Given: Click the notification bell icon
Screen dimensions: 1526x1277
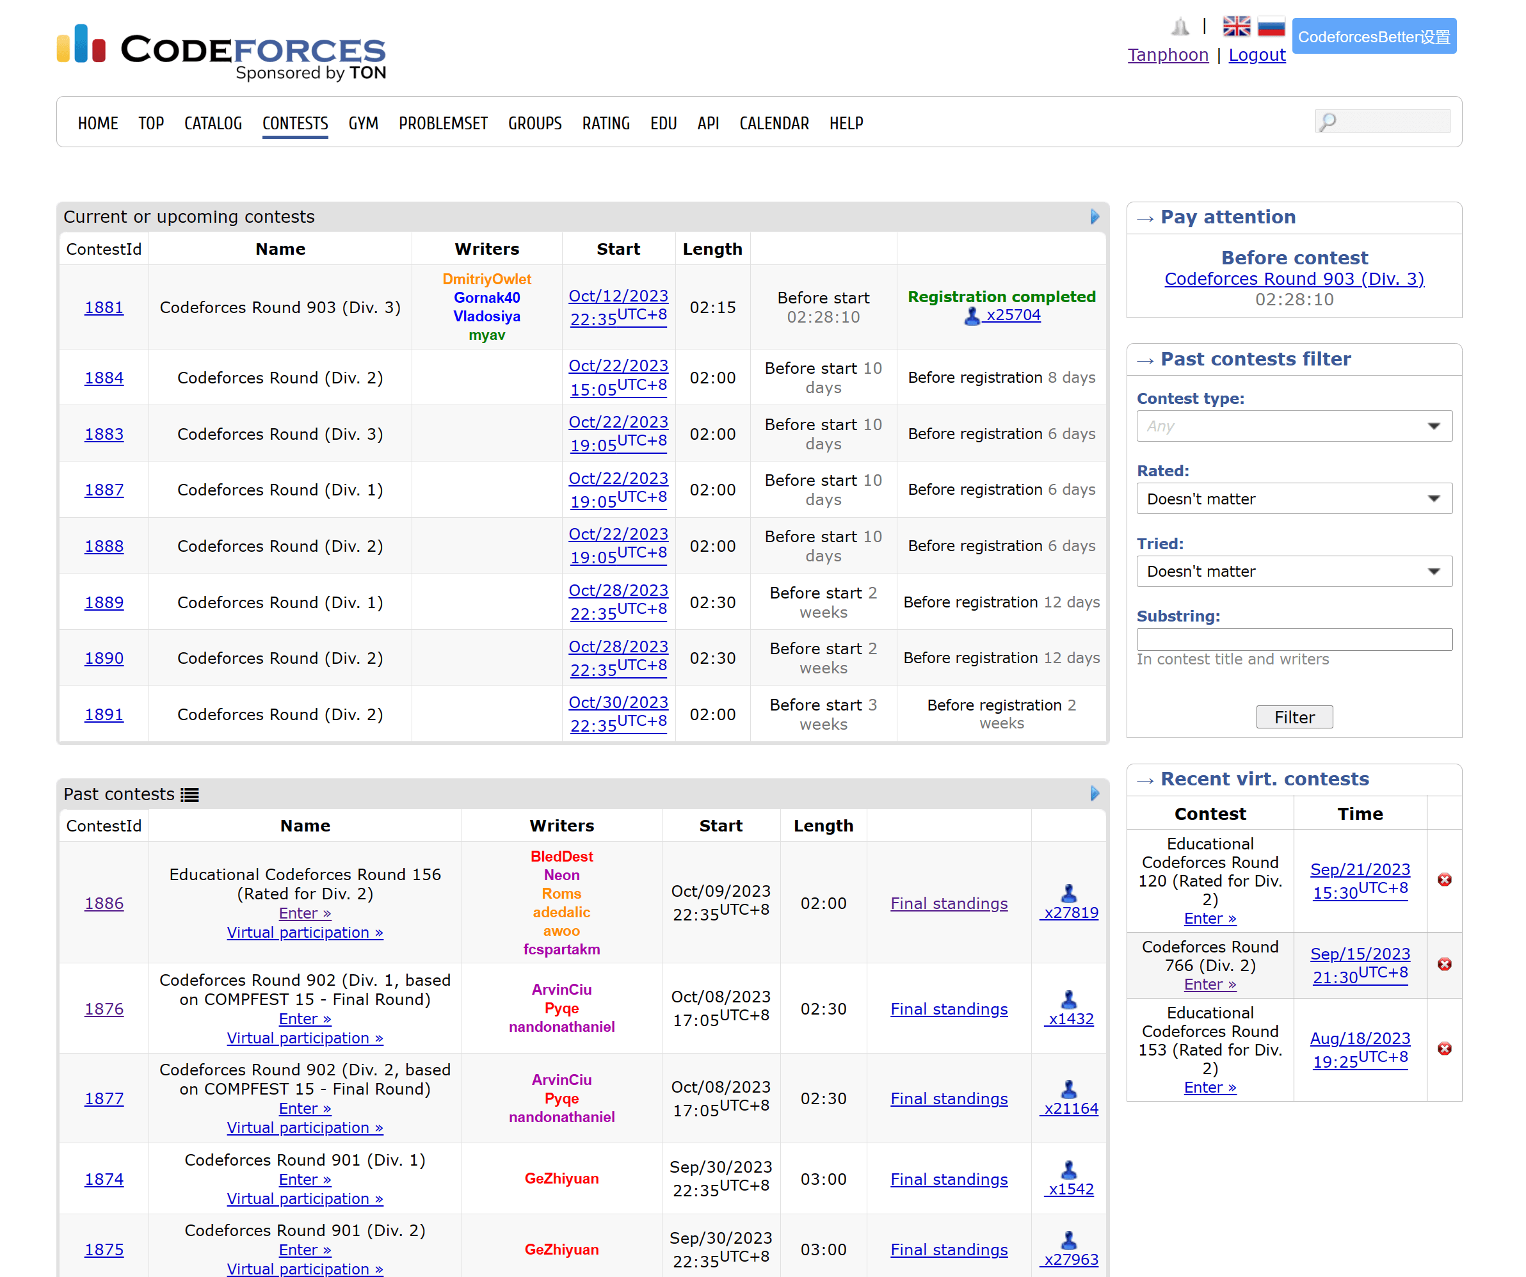Looking at the screenshot, I should [x=1180, y=27].
